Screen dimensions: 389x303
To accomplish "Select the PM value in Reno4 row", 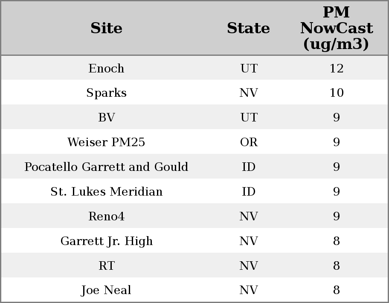I will coord(336,216).
